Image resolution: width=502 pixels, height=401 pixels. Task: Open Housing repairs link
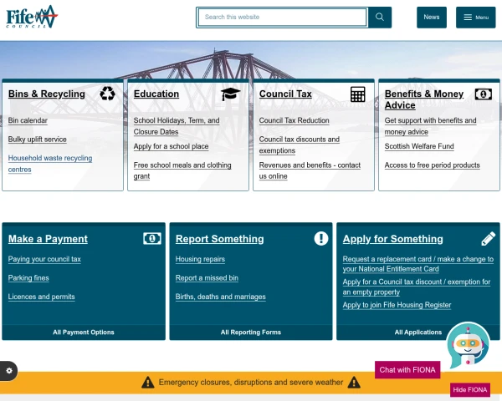tap(200, 259)
